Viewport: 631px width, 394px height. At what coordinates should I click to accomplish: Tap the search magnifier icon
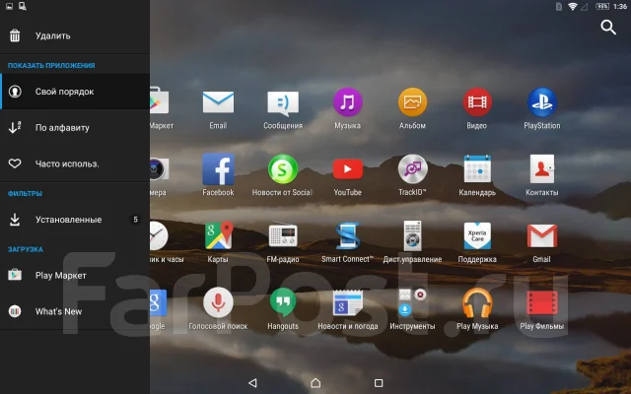[608, 28]
